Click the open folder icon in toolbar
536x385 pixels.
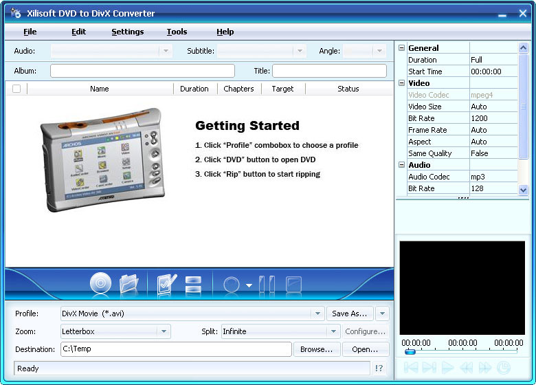click(x=129, y=283)
